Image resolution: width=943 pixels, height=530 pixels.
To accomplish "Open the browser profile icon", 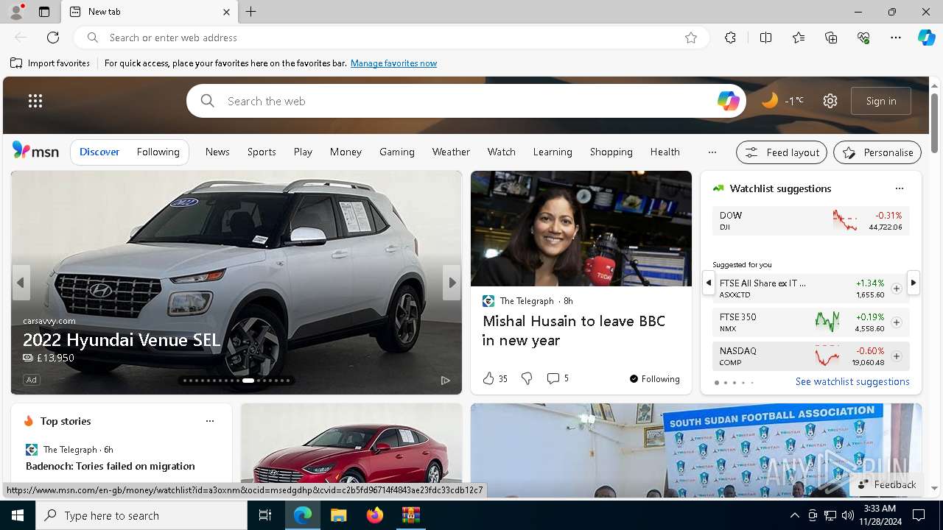I will pyautogui.click(x=15, y=12).
